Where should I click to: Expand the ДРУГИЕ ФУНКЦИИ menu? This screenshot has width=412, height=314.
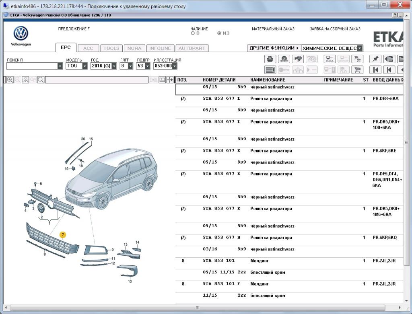(274, 48)
